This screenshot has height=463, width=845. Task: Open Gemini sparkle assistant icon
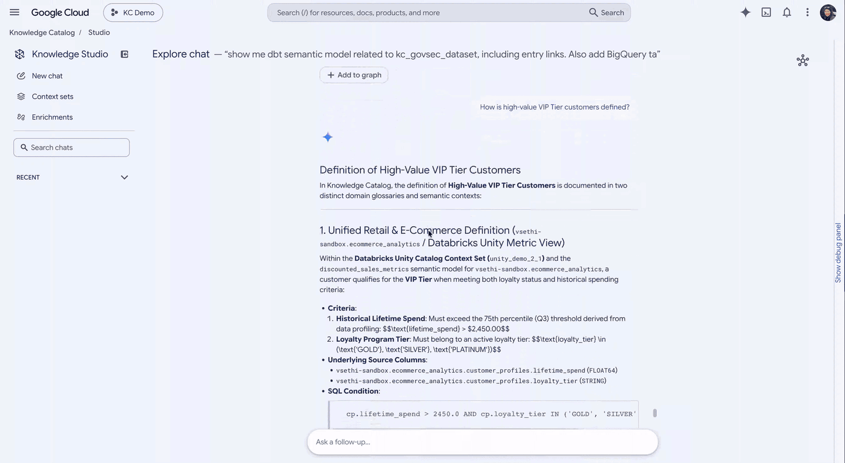tap(745, 12)
